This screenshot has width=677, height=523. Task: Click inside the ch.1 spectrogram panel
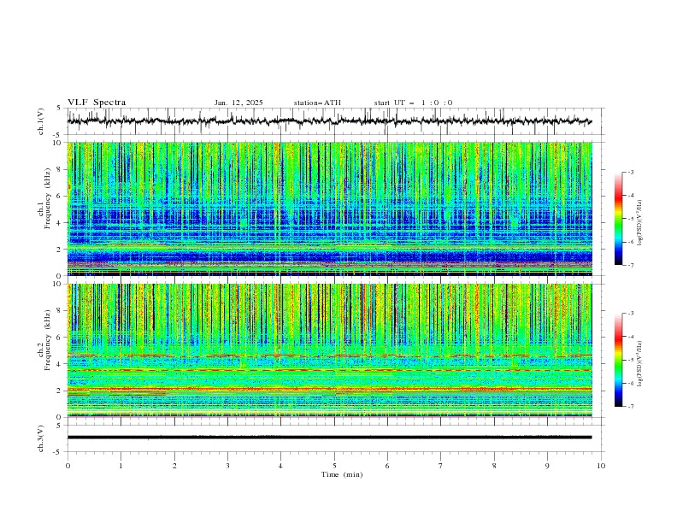[329, 209]
